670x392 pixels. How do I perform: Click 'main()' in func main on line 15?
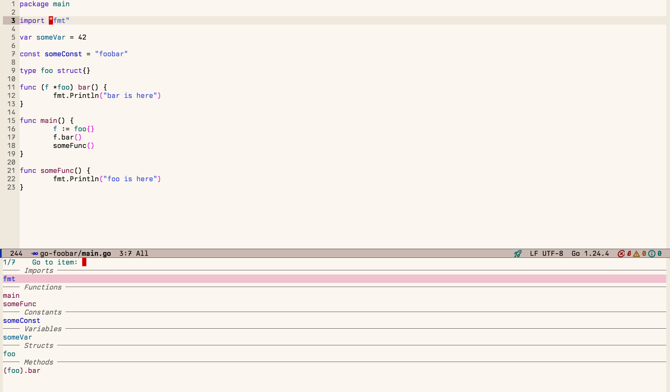click(53, 120)
